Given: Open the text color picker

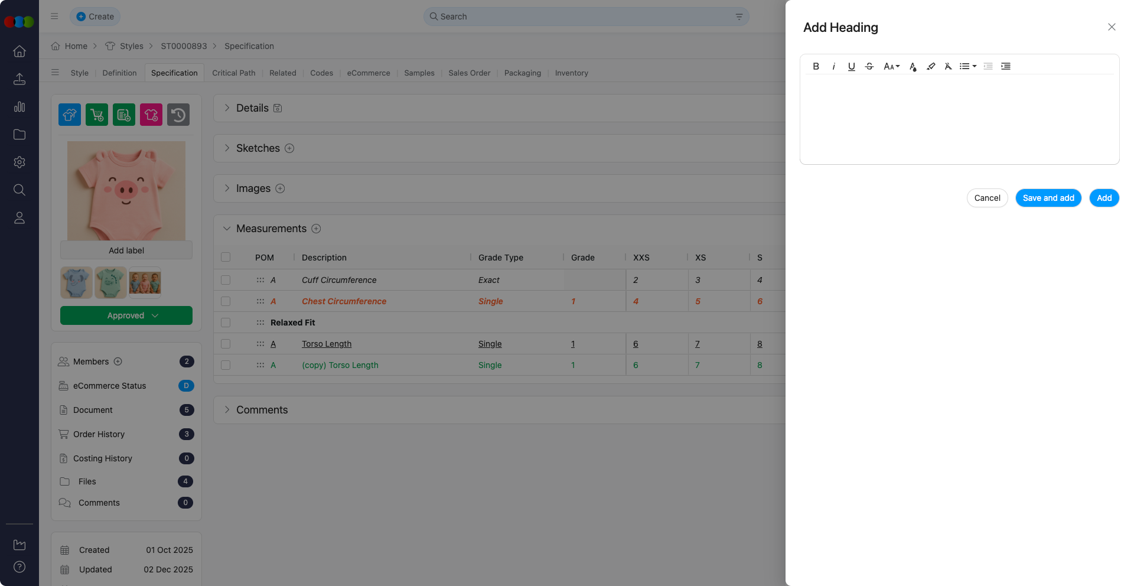Looking at the screenshot, I should 913,66.
